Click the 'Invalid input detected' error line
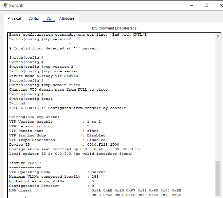This screenshot has width=223, height=198. click(x=54, y=48)
